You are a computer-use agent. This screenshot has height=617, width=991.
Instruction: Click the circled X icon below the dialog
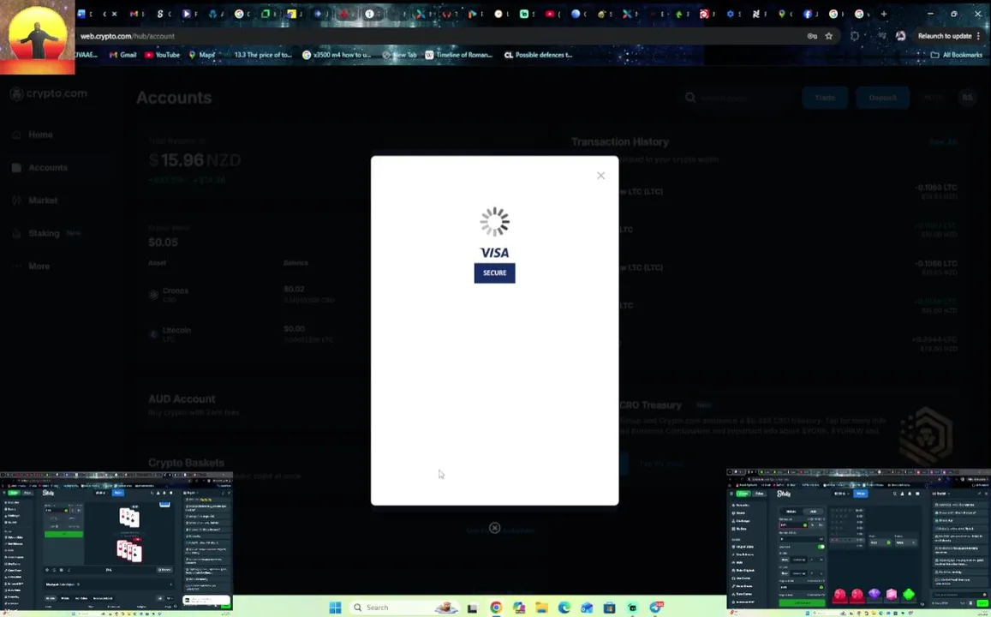pyautogui.click(x=495, y=528)
